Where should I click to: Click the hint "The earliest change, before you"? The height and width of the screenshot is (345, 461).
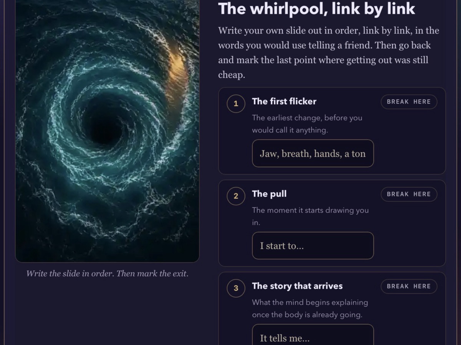307,118
